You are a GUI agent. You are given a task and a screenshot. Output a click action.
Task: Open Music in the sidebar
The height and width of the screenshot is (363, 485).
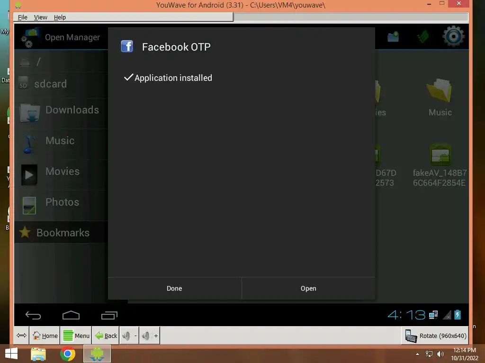pos(61,143)
